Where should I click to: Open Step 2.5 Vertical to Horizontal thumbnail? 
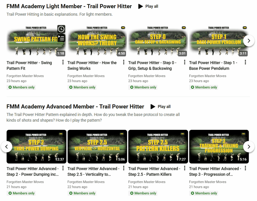[x=97, y=147]
